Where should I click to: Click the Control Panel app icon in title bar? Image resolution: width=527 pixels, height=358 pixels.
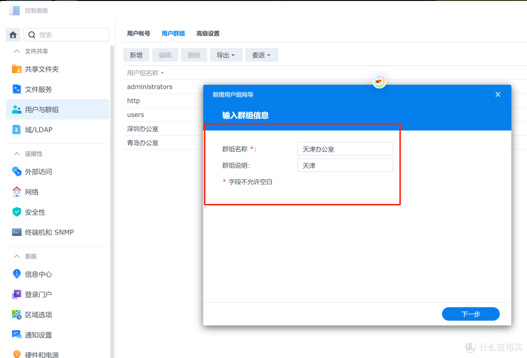coord(15,10)
